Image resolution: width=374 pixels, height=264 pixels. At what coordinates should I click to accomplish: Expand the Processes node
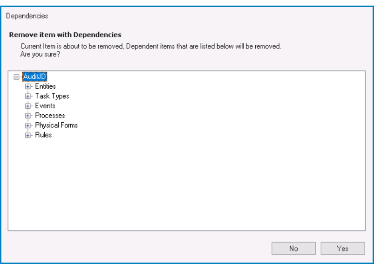[x=28, y=116]
